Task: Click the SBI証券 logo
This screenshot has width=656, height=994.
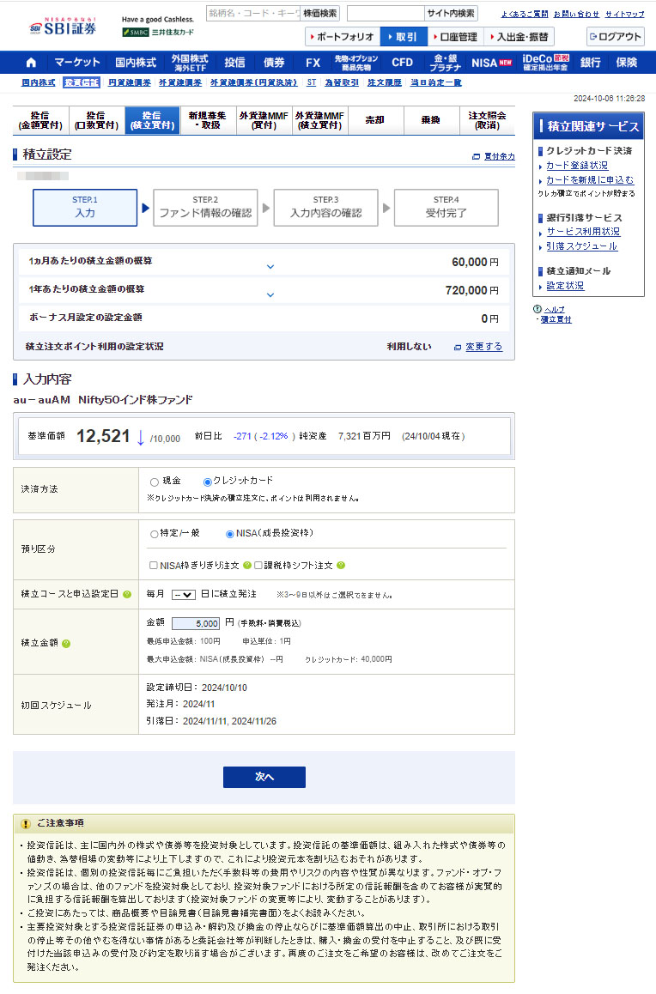Action: [x=63, y=27]
